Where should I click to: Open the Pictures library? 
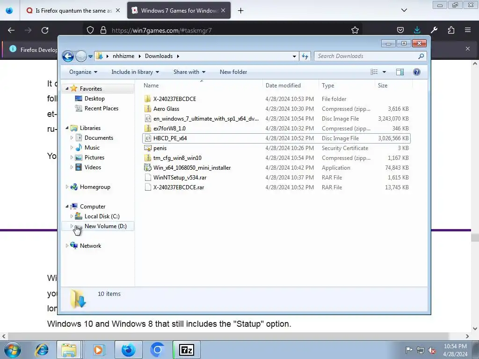click(94, 158)
